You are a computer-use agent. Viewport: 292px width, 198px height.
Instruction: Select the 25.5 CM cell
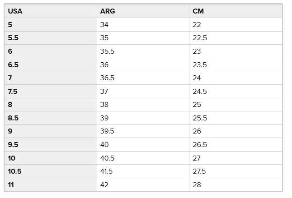(x=200, y=118)
